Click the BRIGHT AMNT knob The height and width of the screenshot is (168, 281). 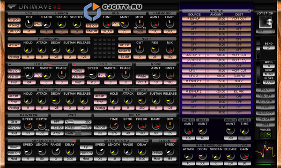(x=230, y=131)
